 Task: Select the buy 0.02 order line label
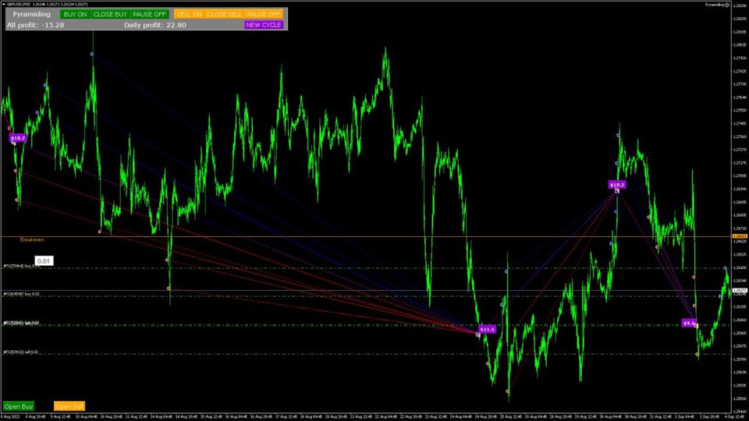tap(22, 294)
